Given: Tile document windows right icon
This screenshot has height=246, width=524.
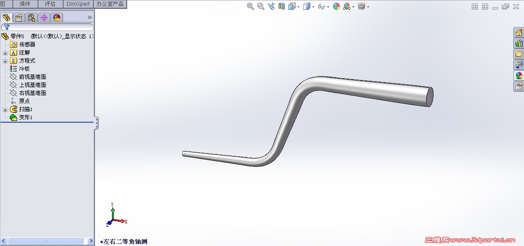Looking at the screenshot, I should (485, 6).
